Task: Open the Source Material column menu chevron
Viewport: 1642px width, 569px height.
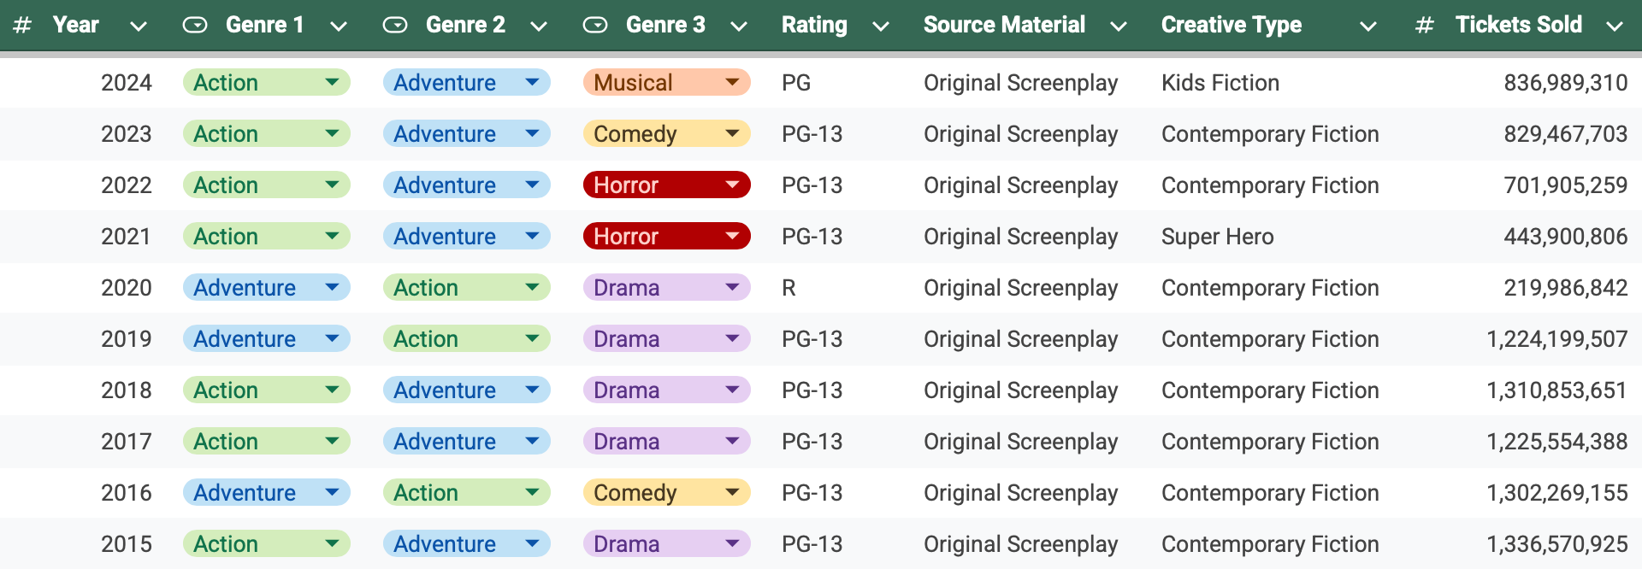Action: coord(1118,26)
